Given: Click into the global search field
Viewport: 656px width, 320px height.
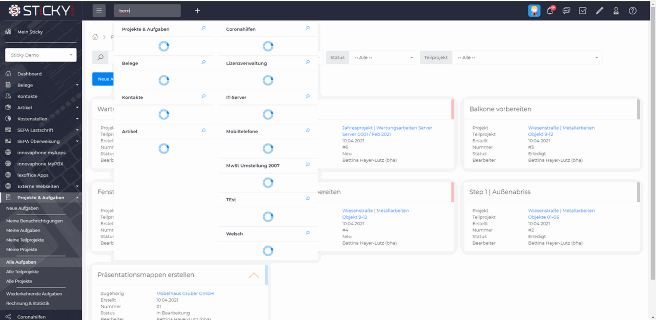Looking at the screenshot, I should pyautogui.click(x=147, y=11).
